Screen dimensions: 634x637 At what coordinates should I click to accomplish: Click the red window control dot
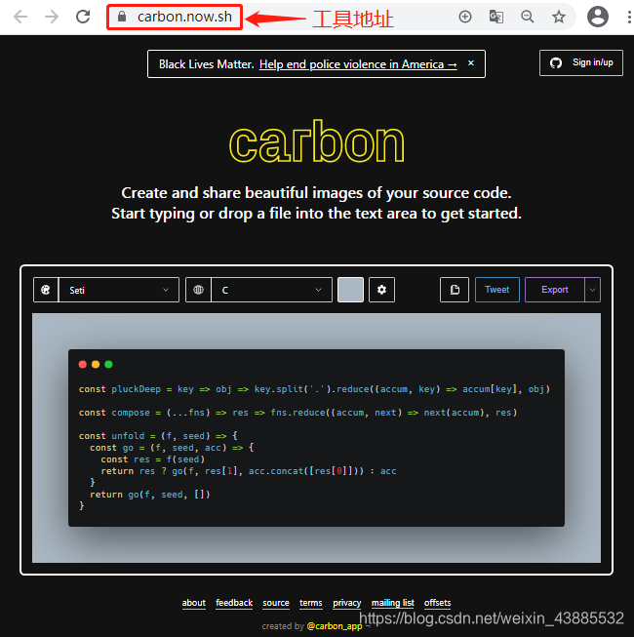(x=83, y=365)
